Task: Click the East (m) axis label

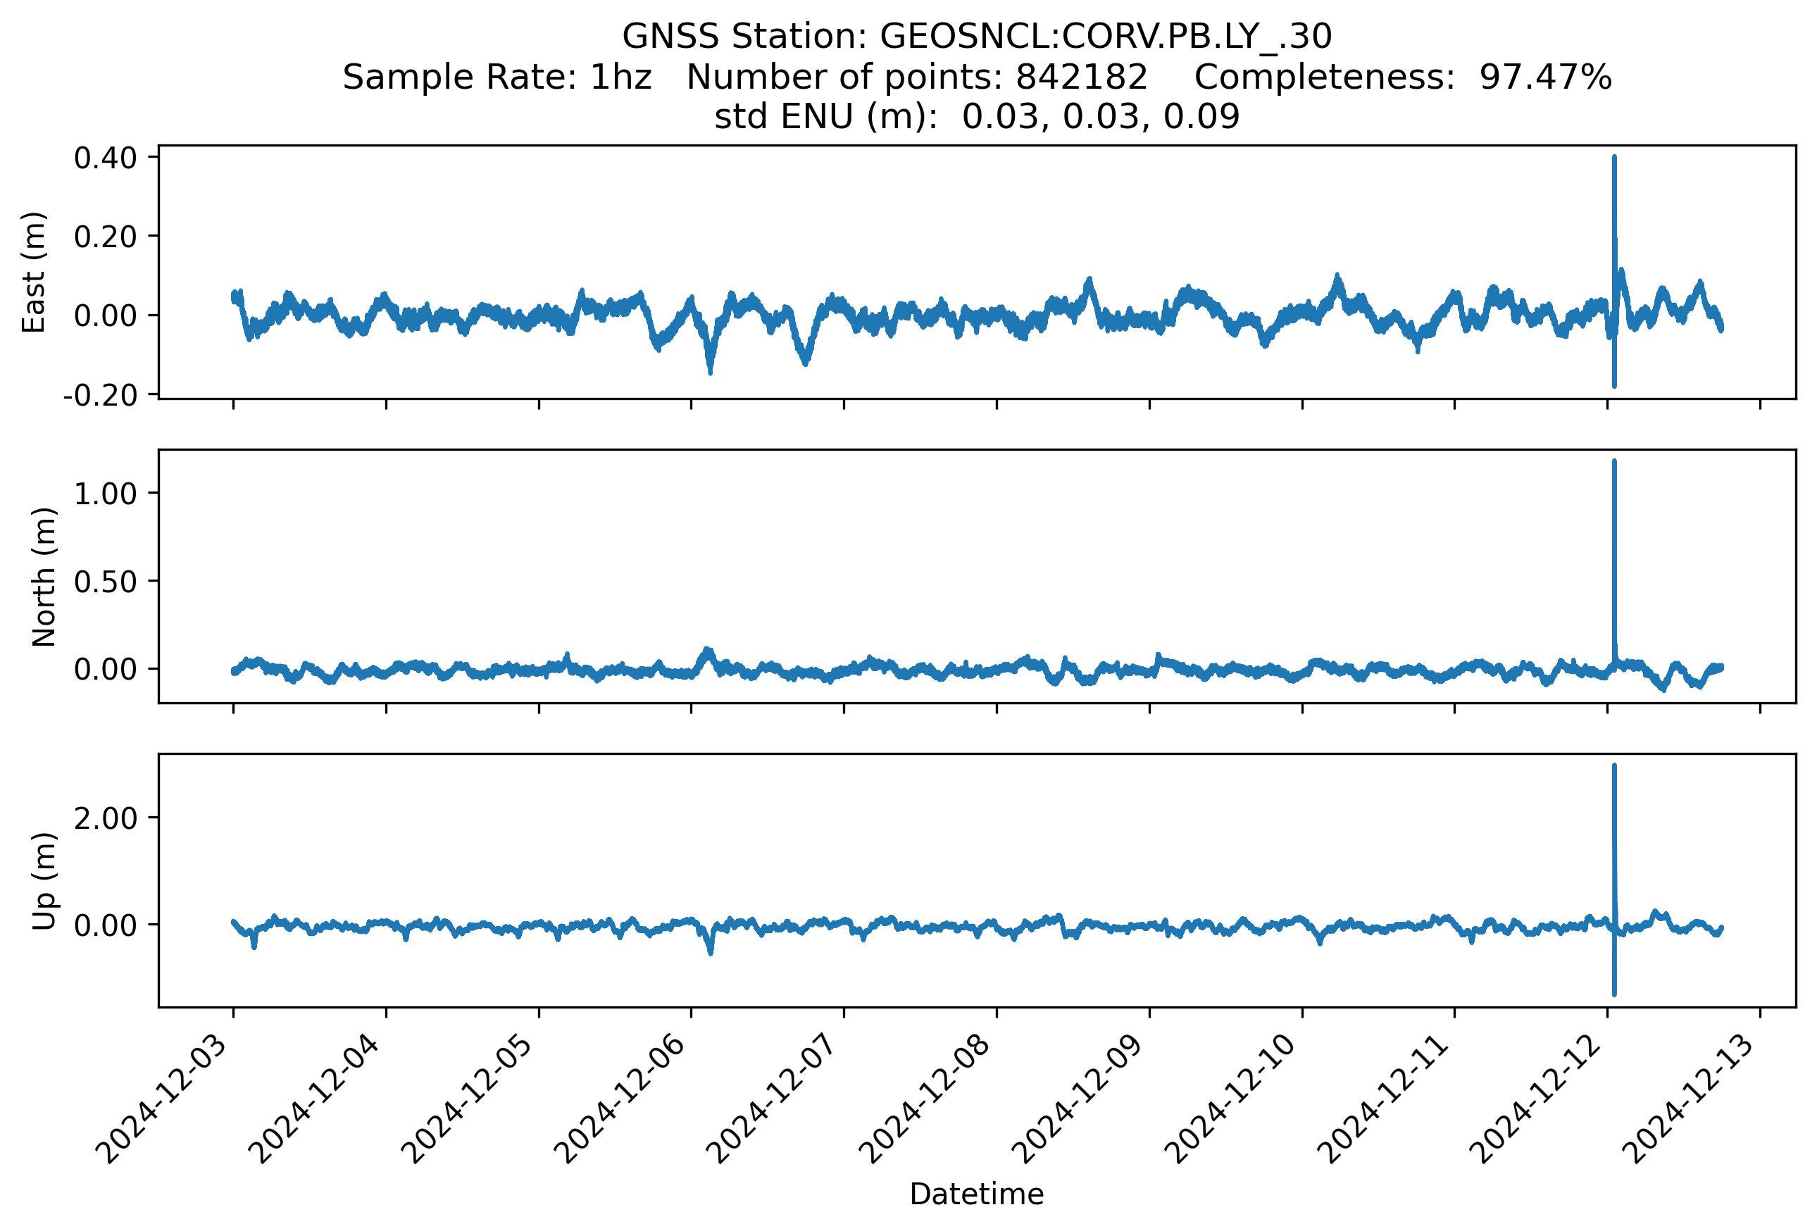Action: (x=34, y=272)
